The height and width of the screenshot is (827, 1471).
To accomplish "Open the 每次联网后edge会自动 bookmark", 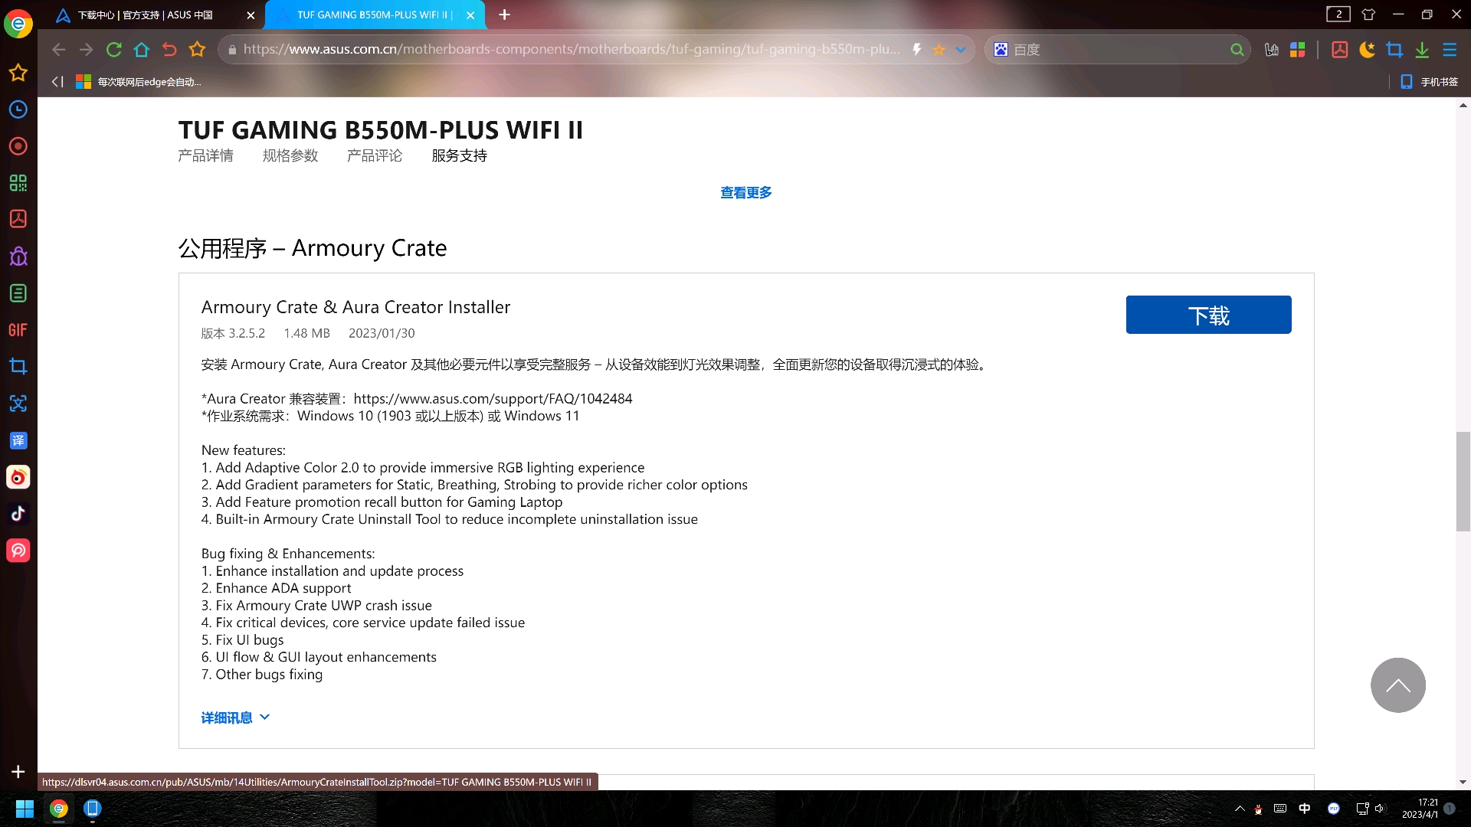I will (139, 82).
